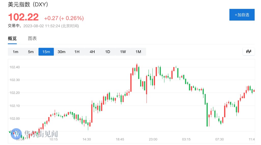Click the 美元指数 (DXY) title
Viewport: 261px width, 145px height.
28,5
